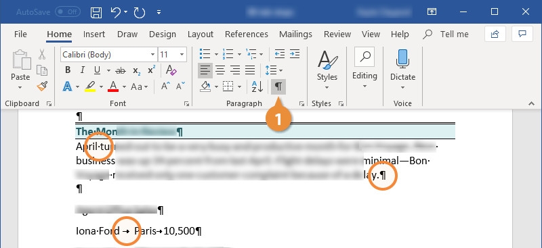
Task: Open the Comments icon button
Action: pos(522,34)
